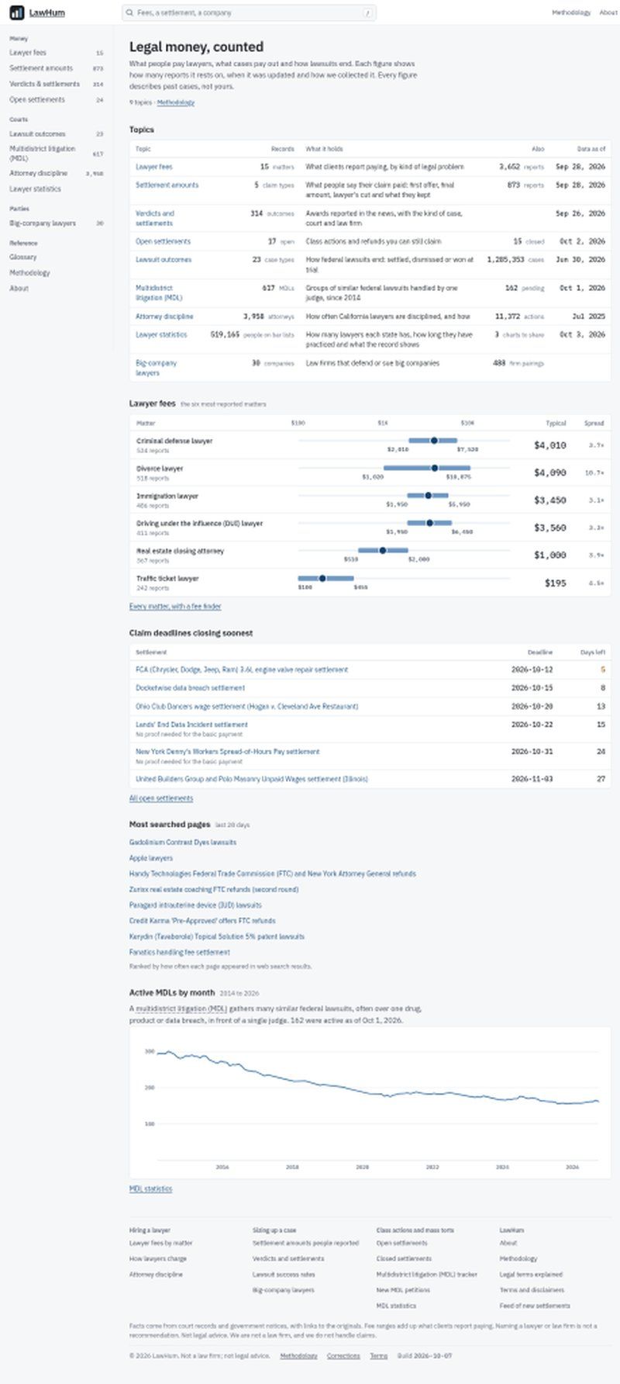Click the LawHum bar-chart logo icon
Screen dimensions: 620x1384
point(16,12)
